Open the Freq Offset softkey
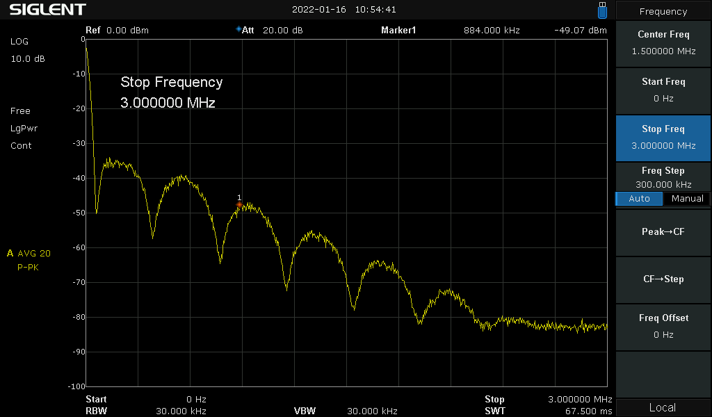Viewport: 712px width, 417px height. [x=663, y=327]
